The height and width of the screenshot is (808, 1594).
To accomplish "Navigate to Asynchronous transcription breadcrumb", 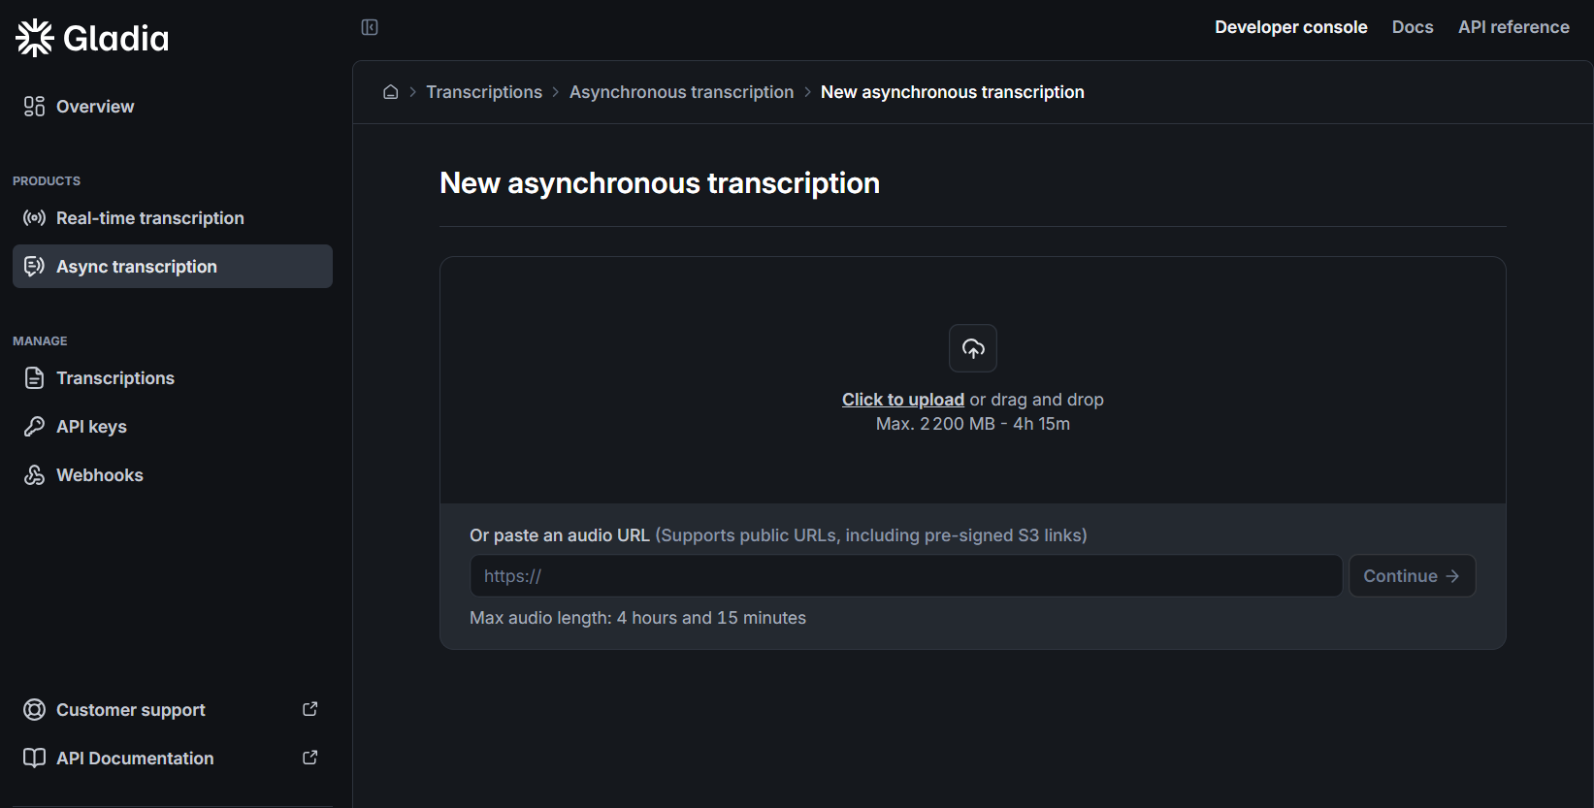I will [x=681, y=92].
